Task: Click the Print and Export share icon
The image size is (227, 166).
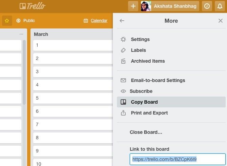Action: pyautogui.click(x=123, y=113)
